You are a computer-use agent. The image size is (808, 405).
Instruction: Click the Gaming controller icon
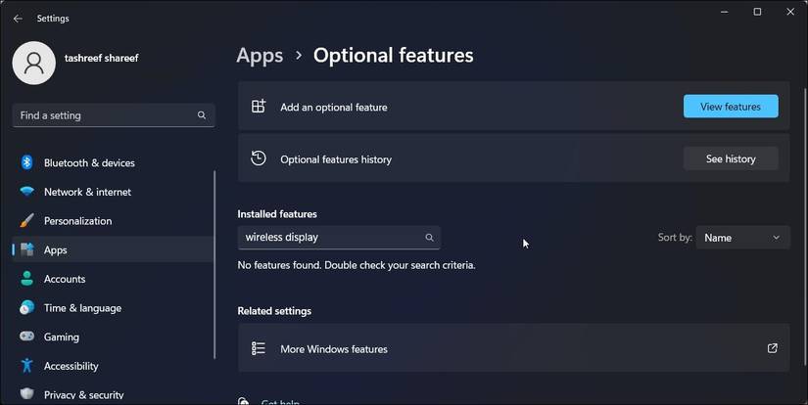tap(26, 337)
